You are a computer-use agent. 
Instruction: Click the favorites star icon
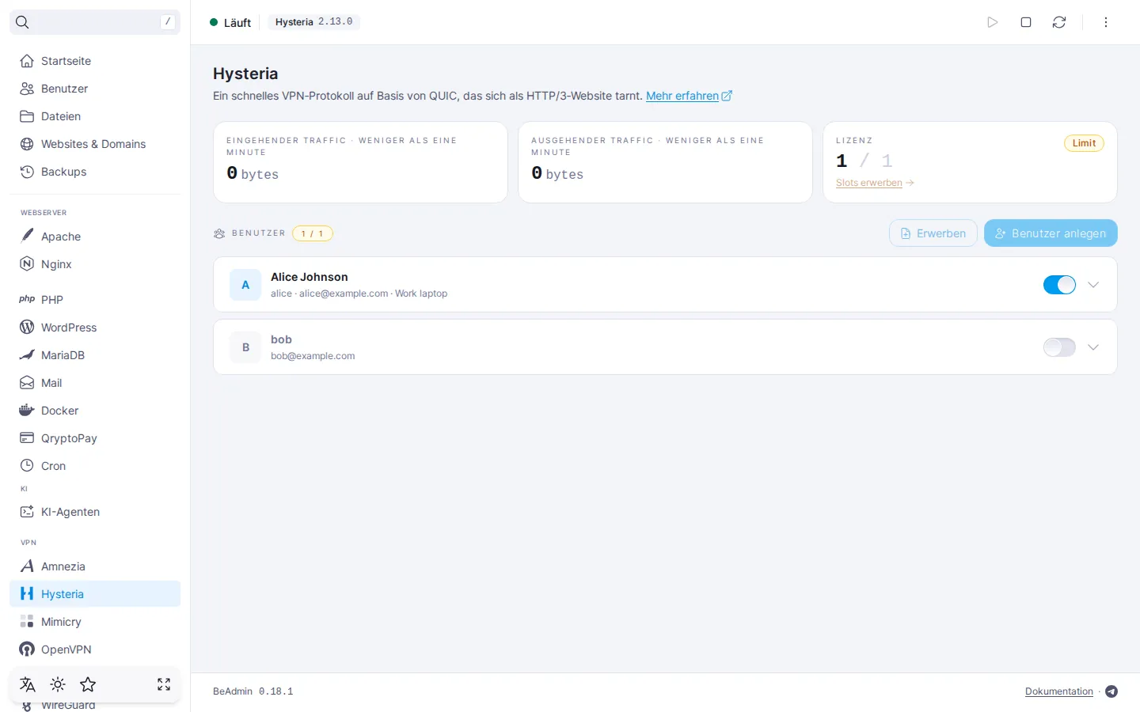pos(88,684)
